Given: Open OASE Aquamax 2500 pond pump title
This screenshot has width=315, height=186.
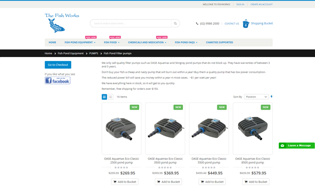Looking at the screenshot, I should coord(121,160).
